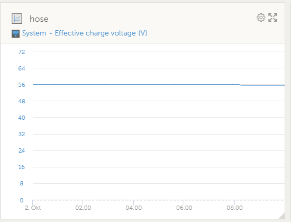Click the 0 y-axis label
This screenshot has width=291, height=222.
(x=22, y=200)
